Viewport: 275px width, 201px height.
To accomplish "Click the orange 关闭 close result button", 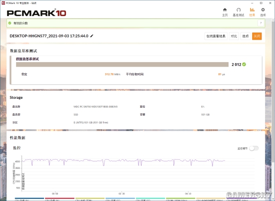I will click(257, 36).
